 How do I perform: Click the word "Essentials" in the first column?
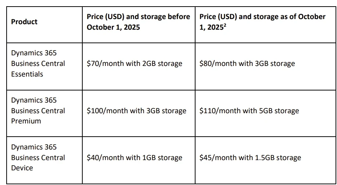(27, 74)
